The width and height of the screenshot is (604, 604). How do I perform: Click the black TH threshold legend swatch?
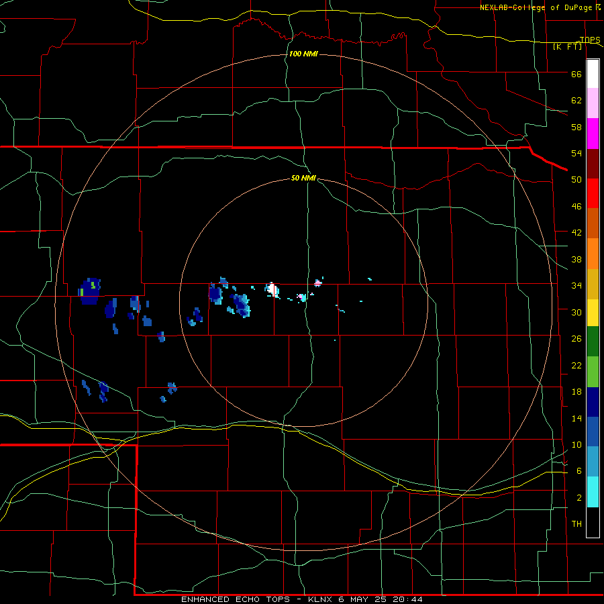593,522
